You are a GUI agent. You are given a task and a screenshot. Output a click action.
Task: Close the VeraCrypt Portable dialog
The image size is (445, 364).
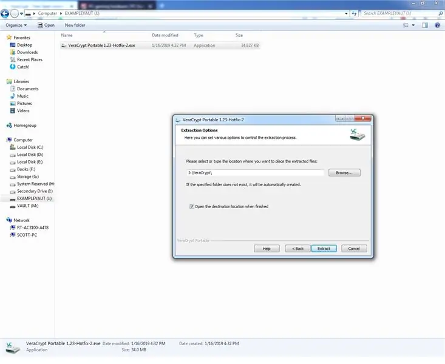(363, 118)
